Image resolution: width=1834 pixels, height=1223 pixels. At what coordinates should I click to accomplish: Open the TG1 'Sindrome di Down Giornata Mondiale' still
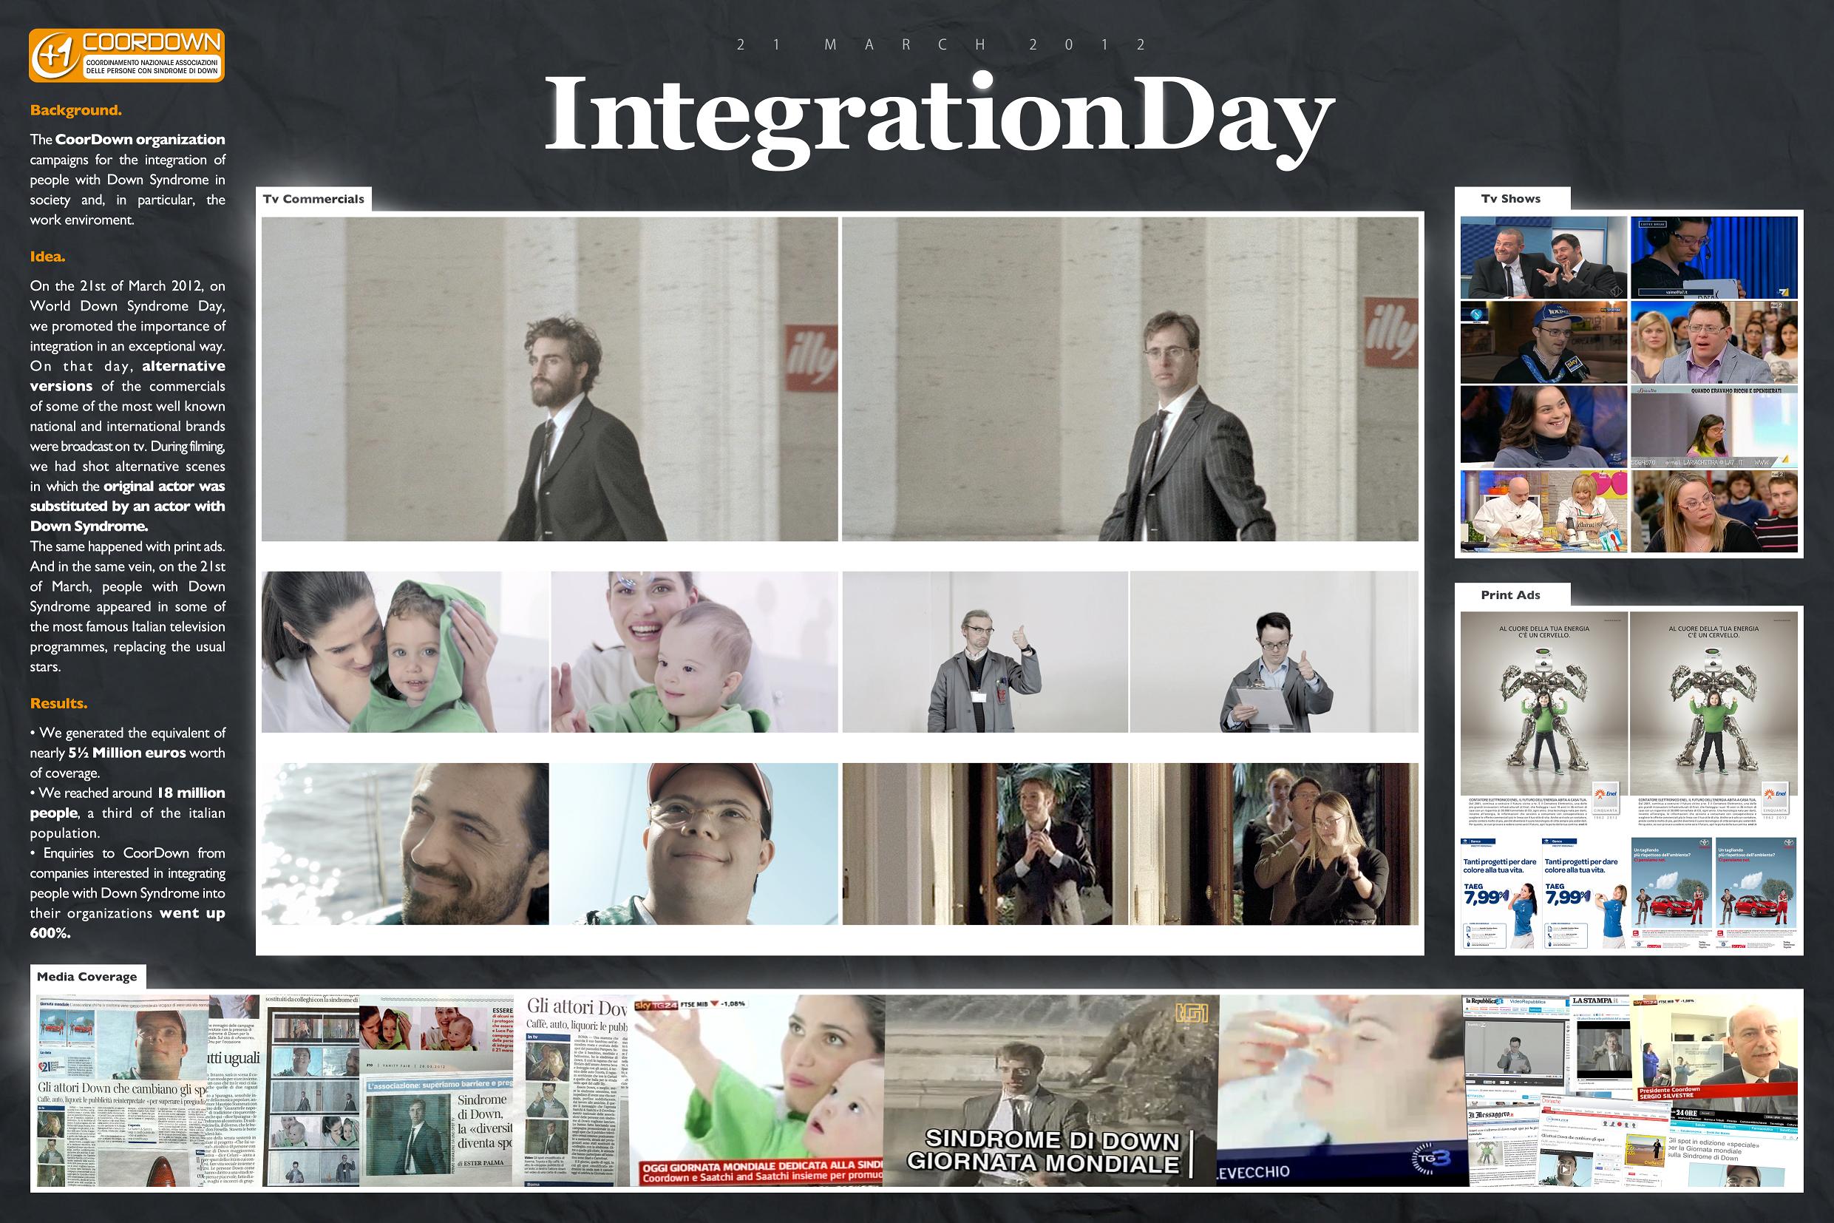pos(1051,1091)
